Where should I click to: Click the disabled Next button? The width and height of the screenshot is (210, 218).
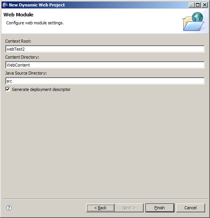pyautogui.click(x=129, y=208)
